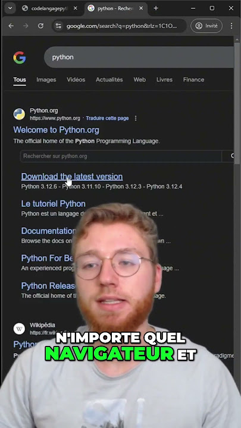Image resolution: width=241 pixels, height=428 pixels.
Task: Click the Google search box containing python
Action: pos(139,57)
